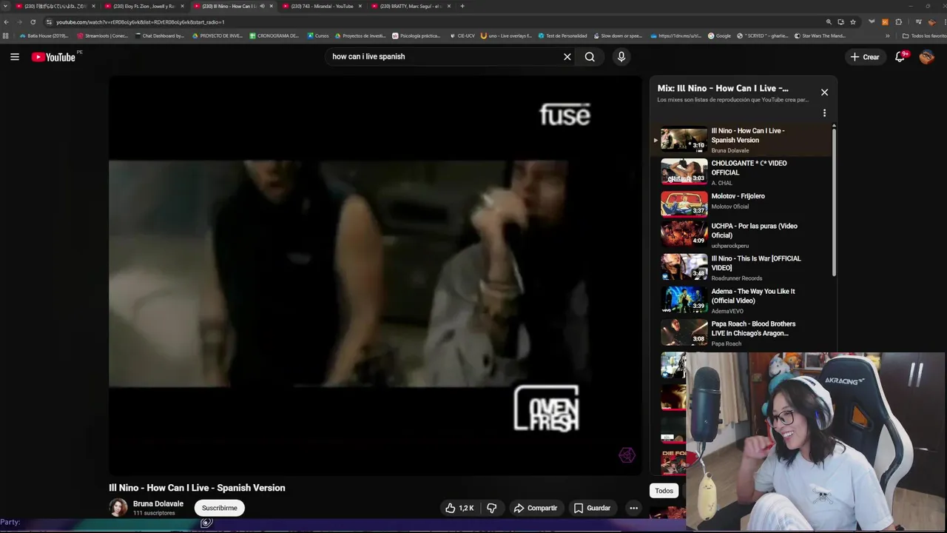The height and width of the screenshot is (533, 947).
Task: Expand hidden bookmarks chevron
Action: pyautogui.click(x=887, y=36)
